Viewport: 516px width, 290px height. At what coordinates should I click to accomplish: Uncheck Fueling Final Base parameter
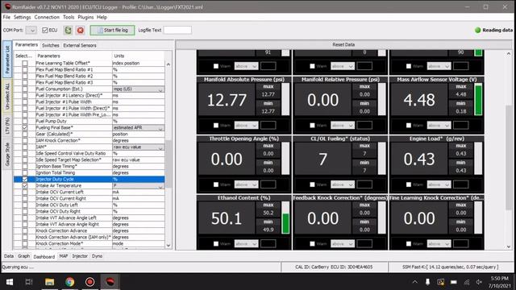pos(25,127)
